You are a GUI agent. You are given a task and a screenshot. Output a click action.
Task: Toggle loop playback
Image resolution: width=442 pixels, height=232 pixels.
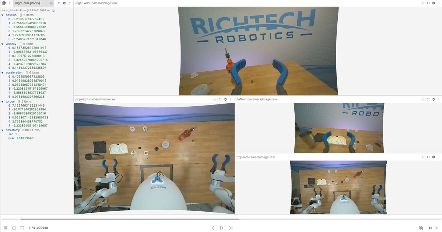point(421,228)
